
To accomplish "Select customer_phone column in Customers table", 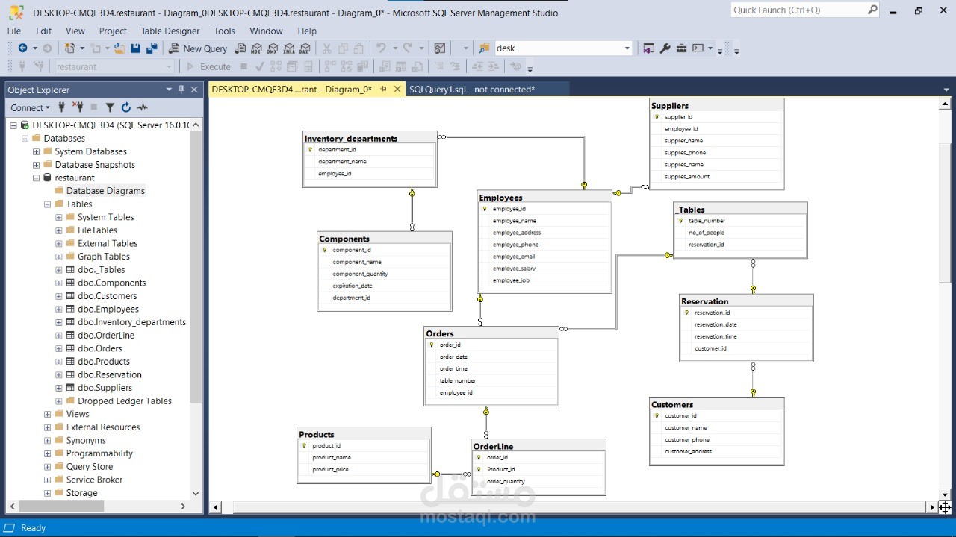I will [687, 439].
